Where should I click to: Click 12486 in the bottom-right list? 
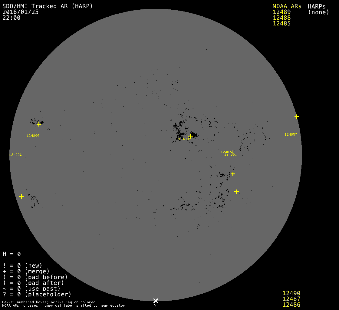291,305
